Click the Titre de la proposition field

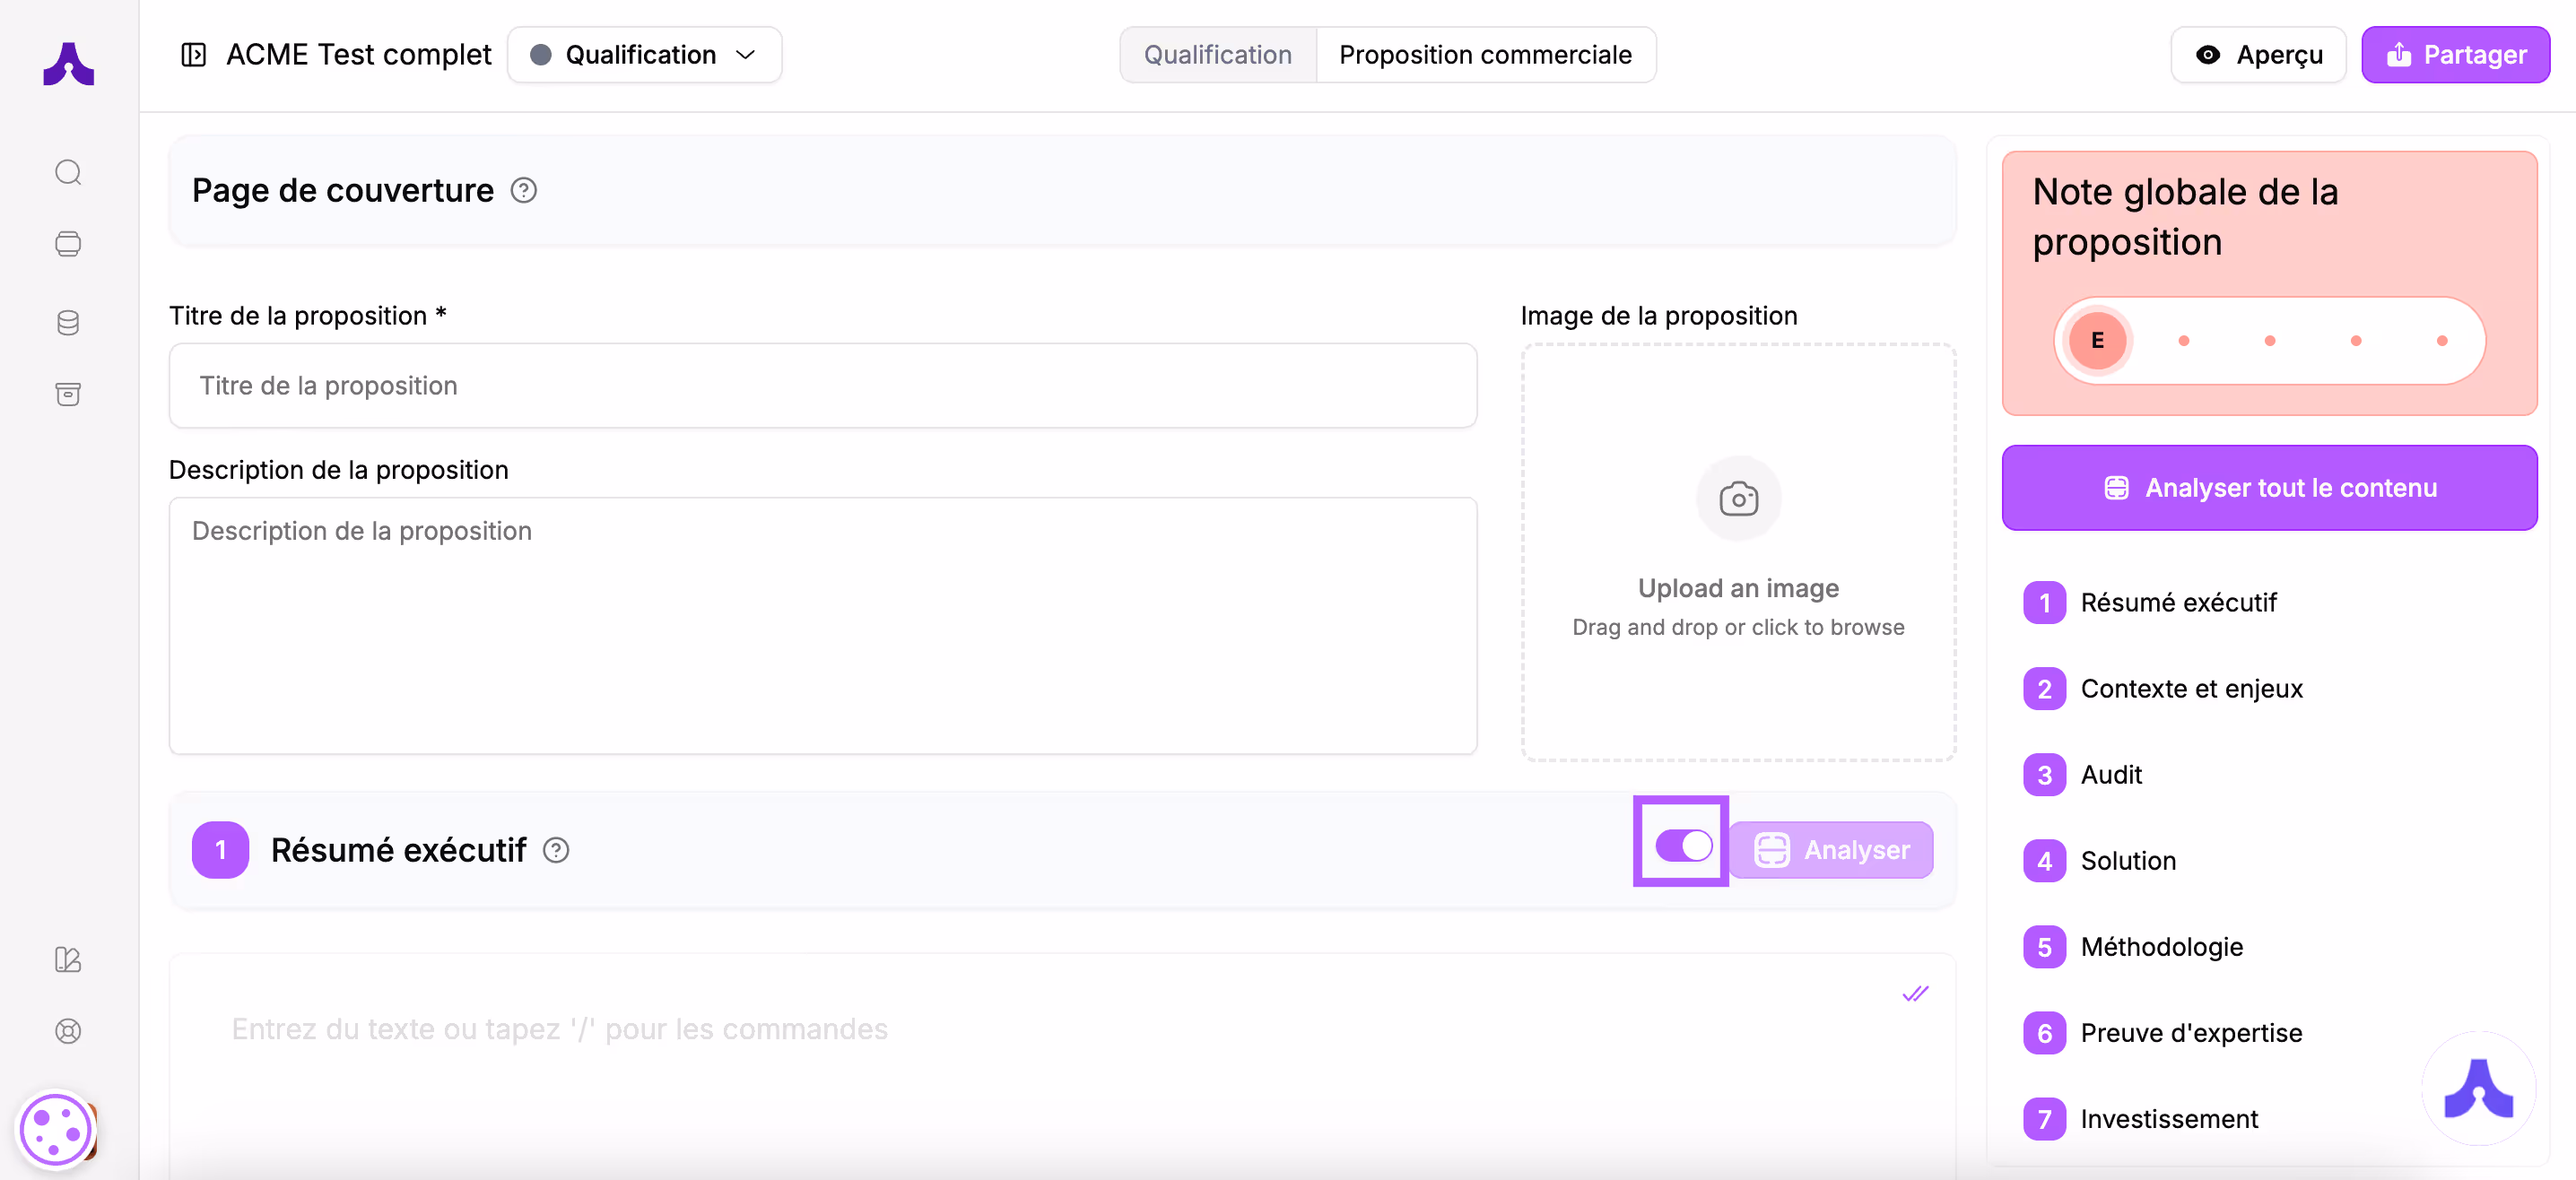click(x=822, y=386)
